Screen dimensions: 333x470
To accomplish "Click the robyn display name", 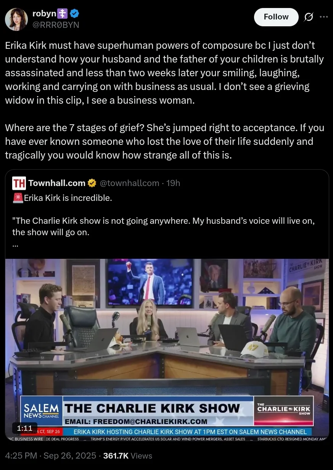I will [44, 14].
